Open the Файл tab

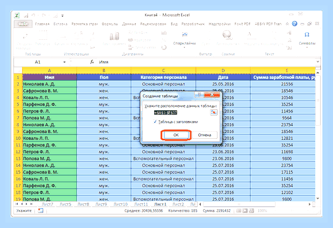coord(23,24)
